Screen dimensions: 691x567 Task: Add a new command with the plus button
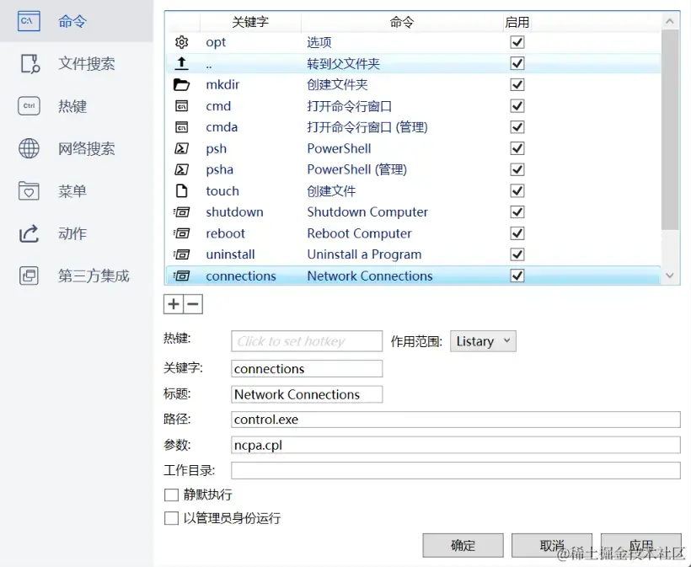pyautogui.click(x=174, y=304)
